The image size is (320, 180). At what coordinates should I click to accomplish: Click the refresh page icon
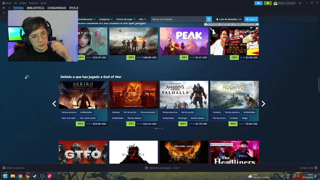pos(4,13)
